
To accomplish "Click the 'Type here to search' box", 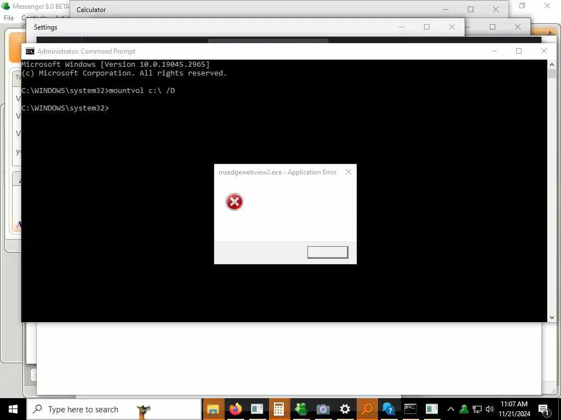I will click(114, 409).
